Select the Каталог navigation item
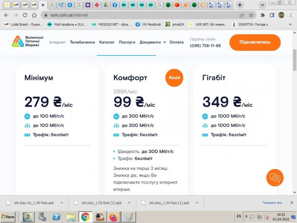Image resolution: width=297 pixels, height=223 pixels. [107, 42]
